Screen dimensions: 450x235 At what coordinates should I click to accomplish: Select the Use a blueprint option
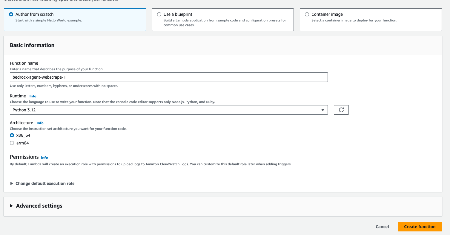click(x=159, y=14)
